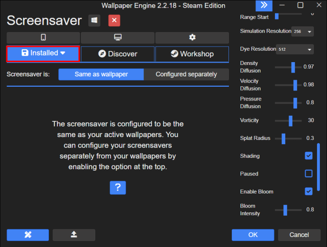327x247 pixels.
Task: Open the desktop monitor tab
Action: (118, 37)
